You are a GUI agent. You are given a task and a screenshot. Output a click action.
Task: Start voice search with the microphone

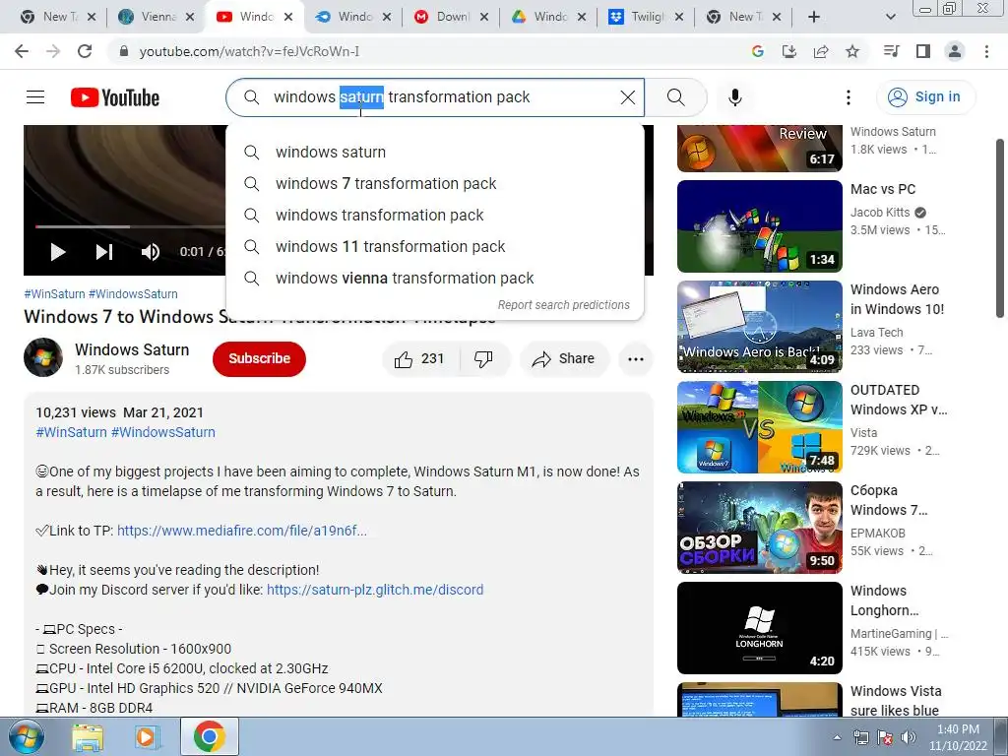point(734,97)
